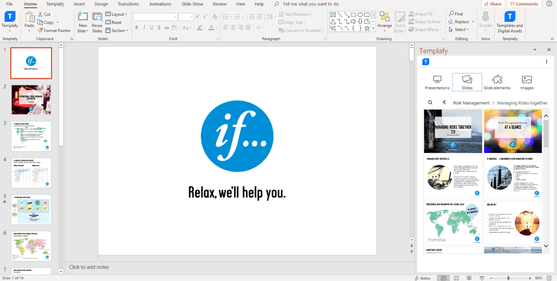Open the Shape Outline dropdown

tap(426, 22)
